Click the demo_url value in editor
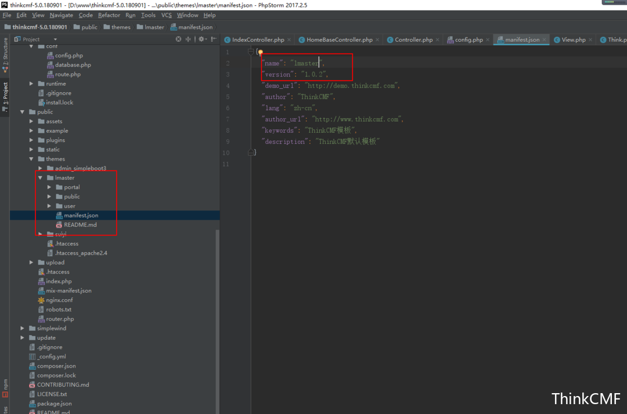Image resolution: width=627 pixels, height=414 pixels. coord(351,85)
